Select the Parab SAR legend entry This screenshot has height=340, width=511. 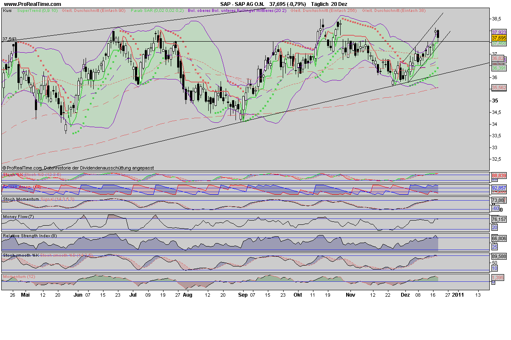[x=158, y=10]
